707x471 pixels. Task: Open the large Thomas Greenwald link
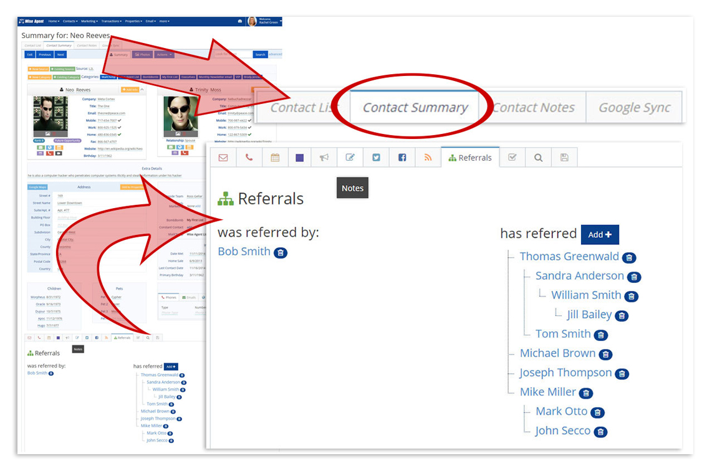(x=569, y=256)
